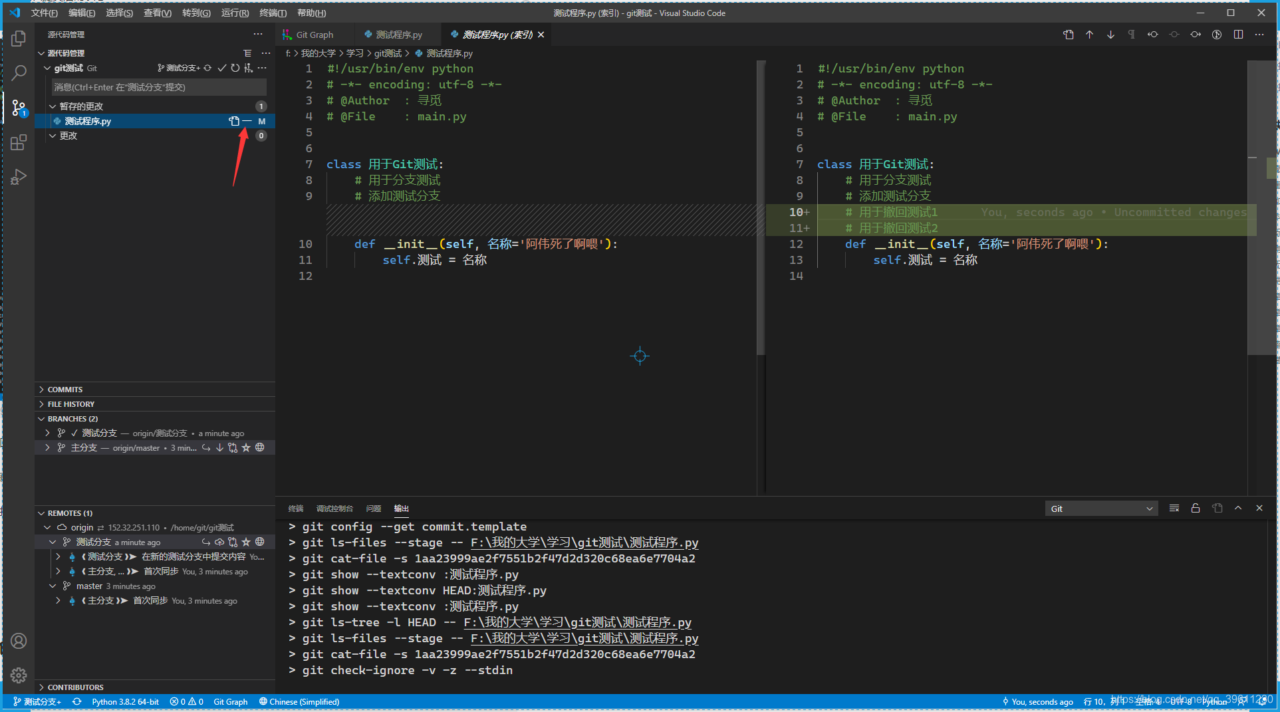Click compare icon on 主分支 branch row

(x=233, y=447)
